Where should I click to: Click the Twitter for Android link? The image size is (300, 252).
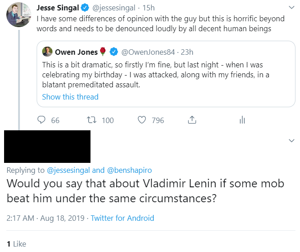pyautogui.click(x=122, y=218)
